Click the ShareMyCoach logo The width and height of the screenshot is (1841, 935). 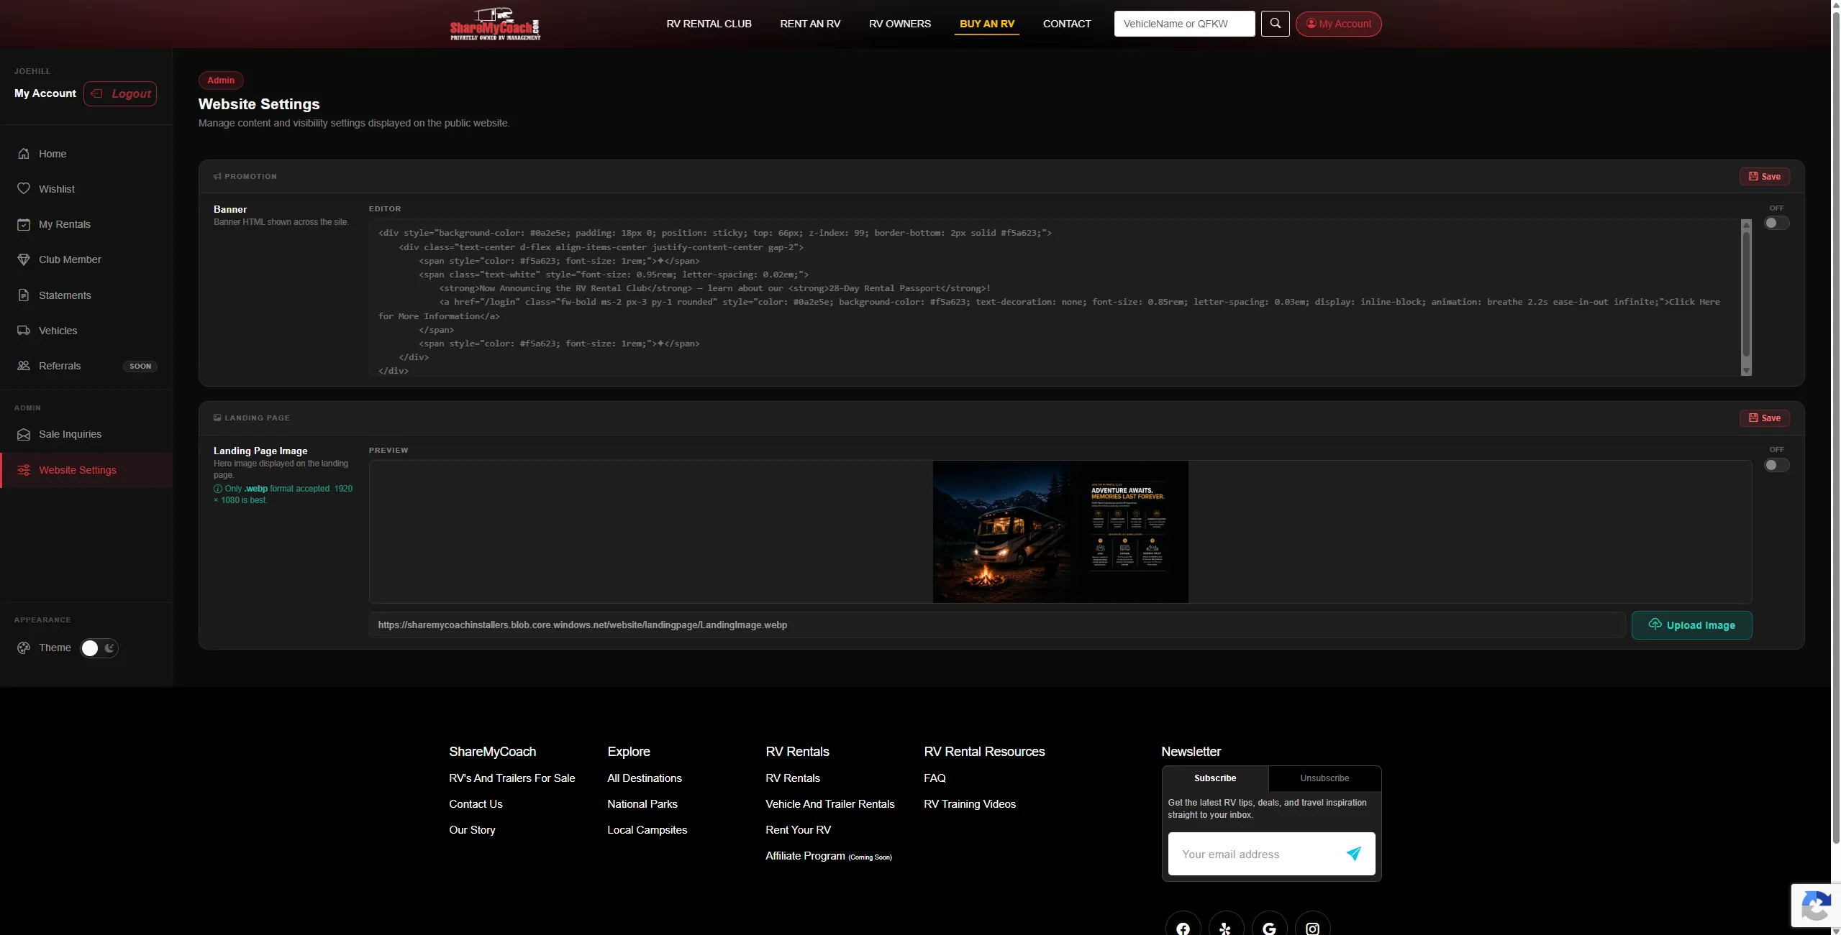pyautogui.click(x=495, y=24)
